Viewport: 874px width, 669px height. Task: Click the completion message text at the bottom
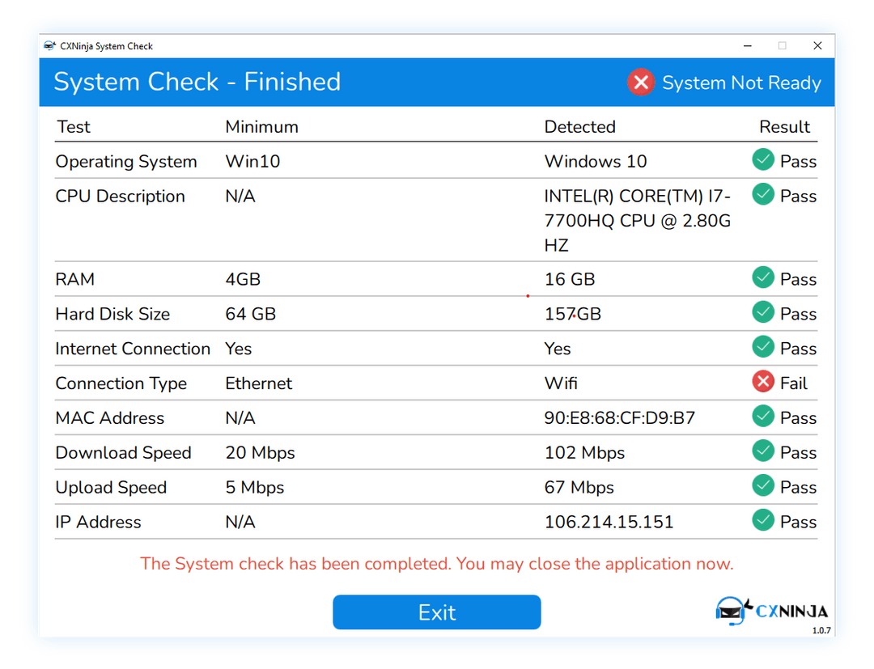click(x=437, y=564)
